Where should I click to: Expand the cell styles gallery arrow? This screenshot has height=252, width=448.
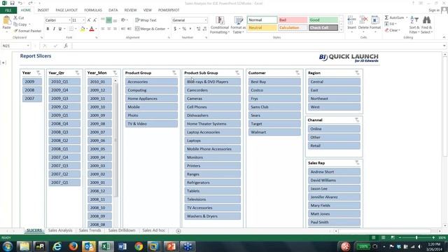pos(341,29)
